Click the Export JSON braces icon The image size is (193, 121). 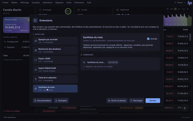36,60
